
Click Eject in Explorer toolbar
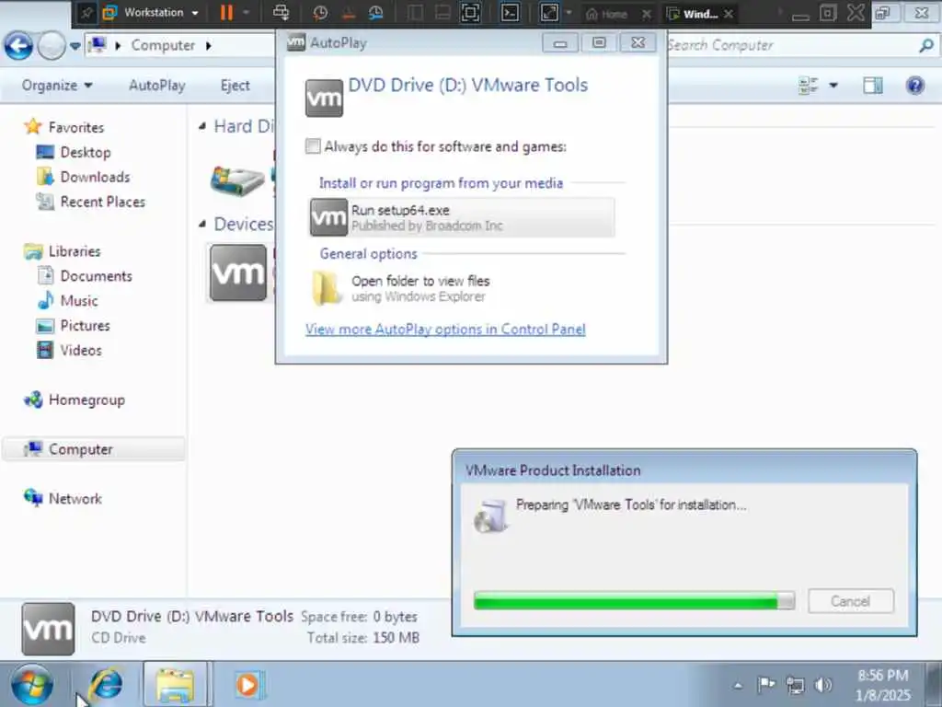[235, 86]
